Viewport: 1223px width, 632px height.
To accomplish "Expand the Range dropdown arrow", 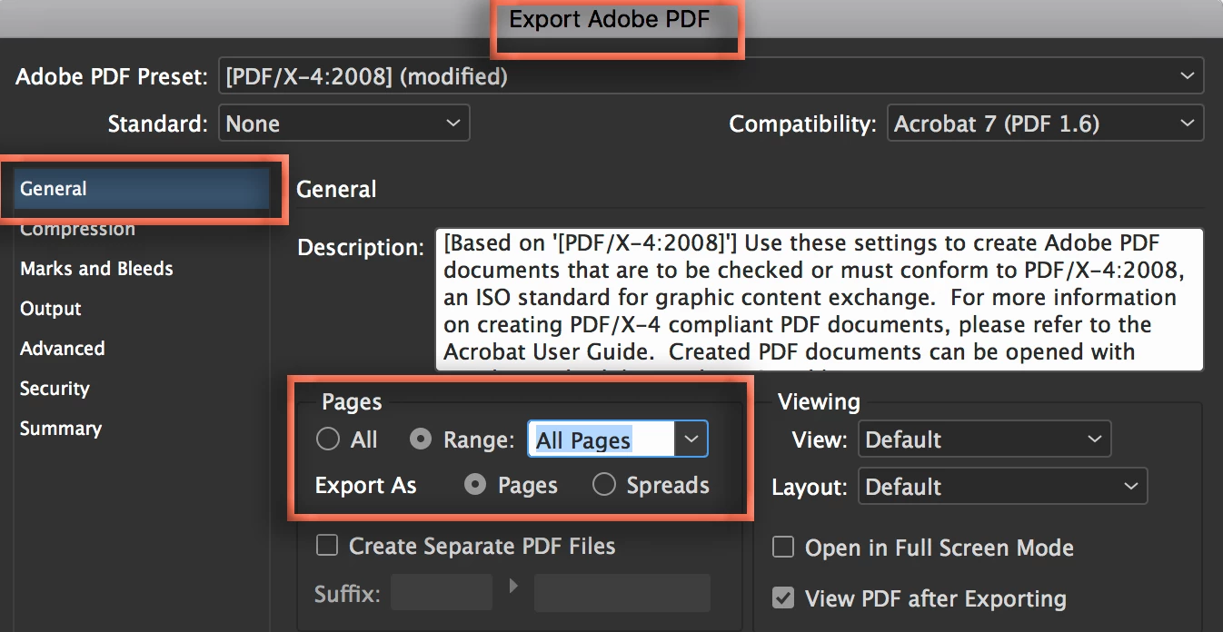I will [x=691, y=439].
